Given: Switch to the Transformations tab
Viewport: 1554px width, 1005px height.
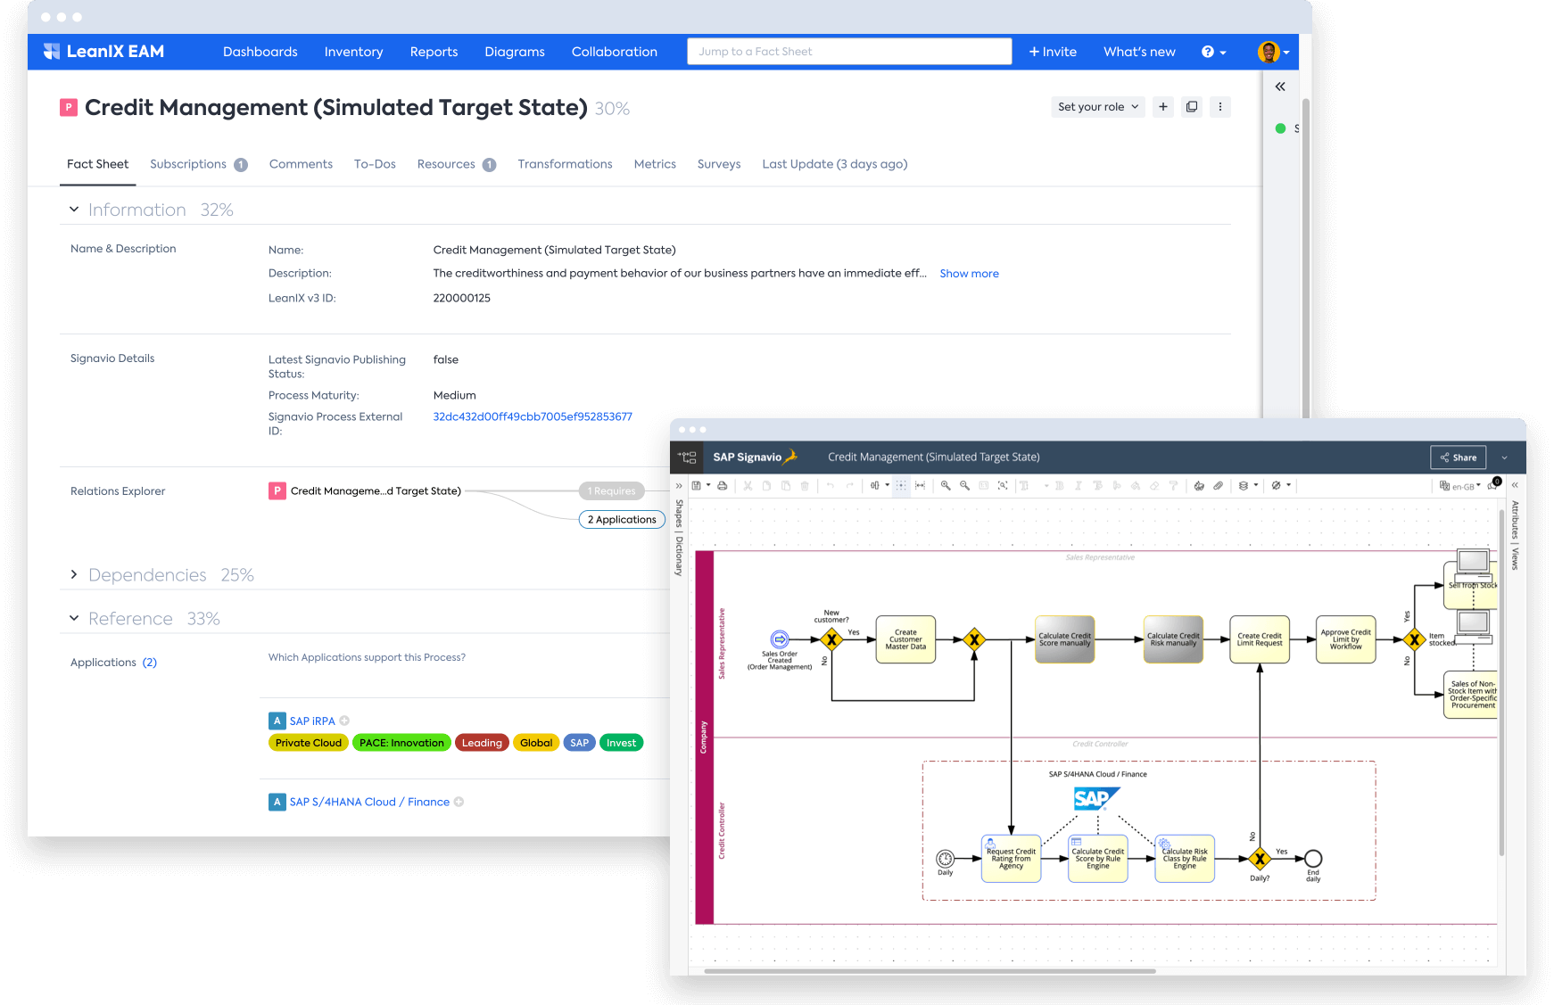Looking at the screenshot, I should pyautogui.click(x=565, y=164).
